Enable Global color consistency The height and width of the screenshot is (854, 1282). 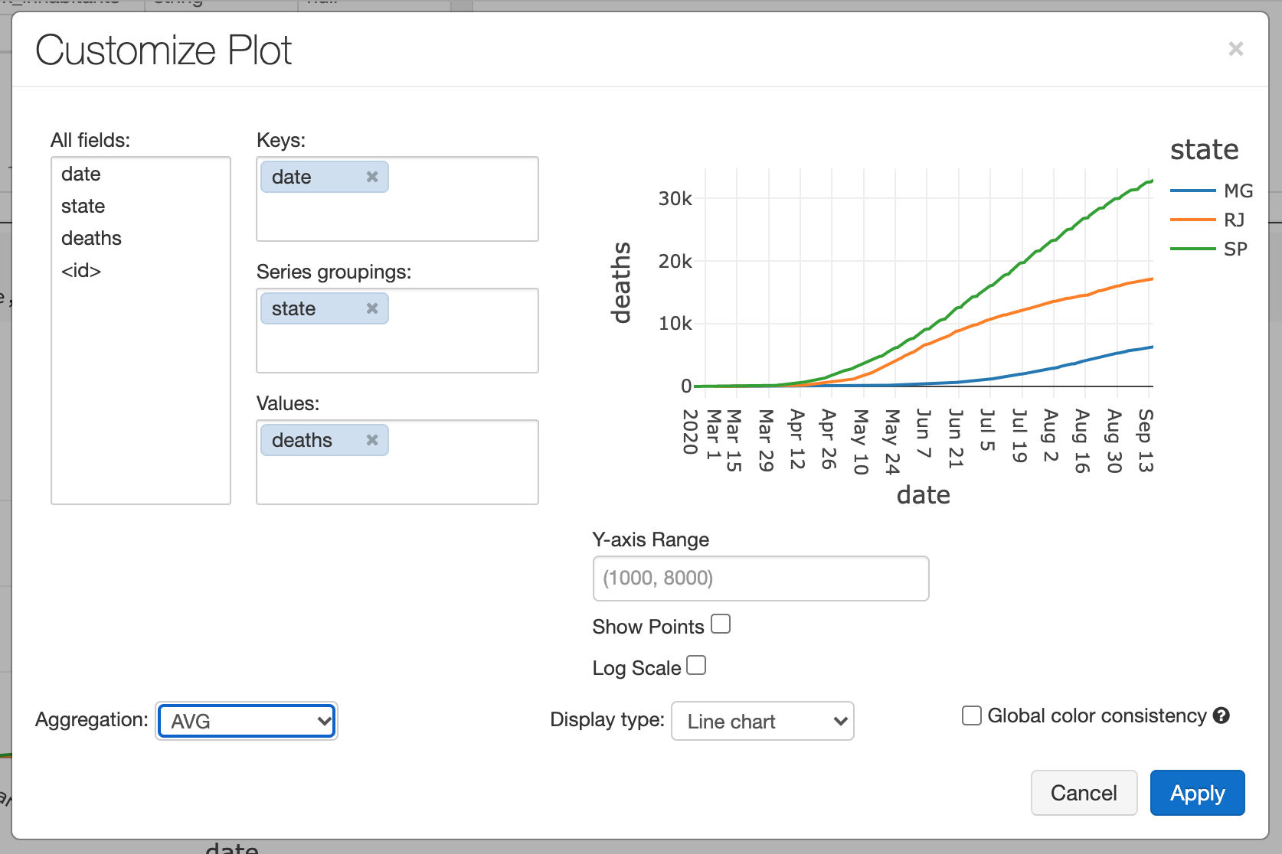(972, 715)
